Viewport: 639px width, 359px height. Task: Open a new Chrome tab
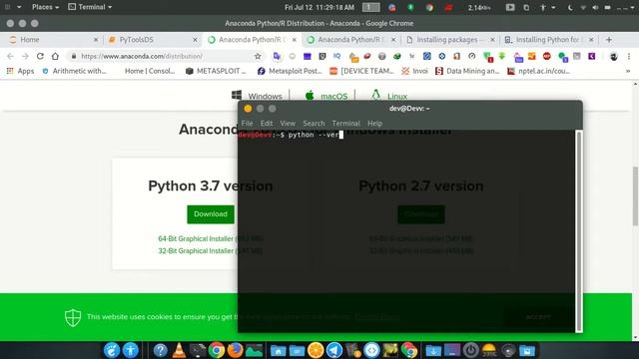pyautogui.click(x=609, y=40)
